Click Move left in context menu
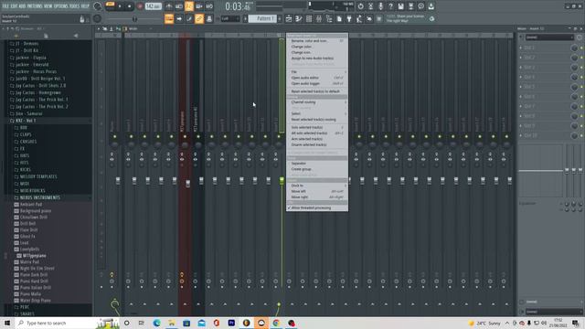This screenshot has width=585, height=329. pyautogui.click(x=317, y=191)
